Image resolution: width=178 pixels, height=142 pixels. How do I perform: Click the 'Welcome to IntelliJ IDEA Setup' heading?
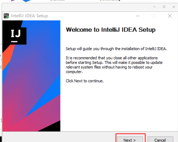pyautogui.click(x=111, y=30)
